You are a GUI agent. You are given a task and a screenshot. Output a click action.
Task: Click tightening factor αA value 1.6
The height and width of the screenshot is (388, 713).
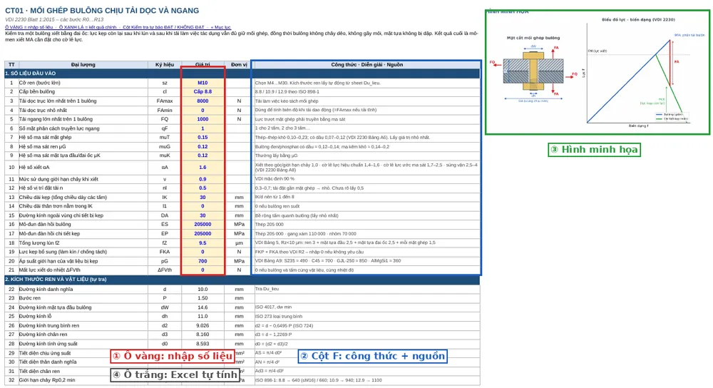point(202,168)
